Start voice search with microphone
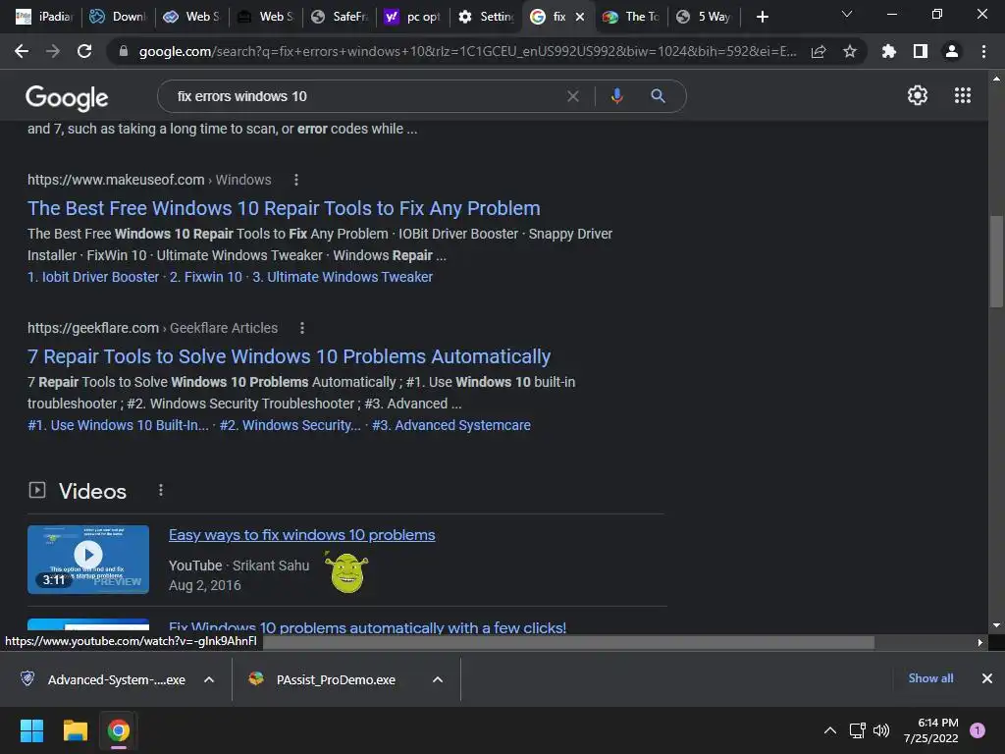This screenshot has height=754, width=1005. [x=616, y=96]
